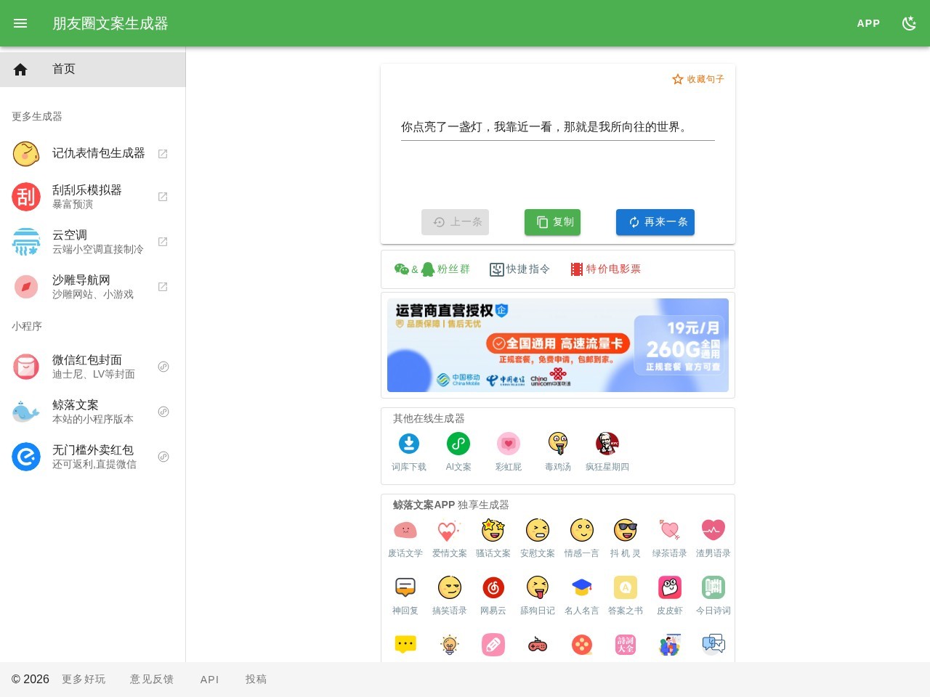Click mini program icon beside 微信红包封面
Viewport: 930px width, 697px height.
pyautogui.click(x=163, y=367)
